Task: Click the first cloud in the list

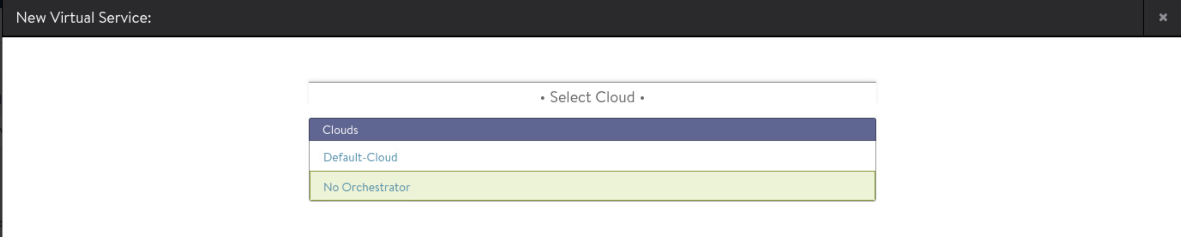Action: coord(360,158)
